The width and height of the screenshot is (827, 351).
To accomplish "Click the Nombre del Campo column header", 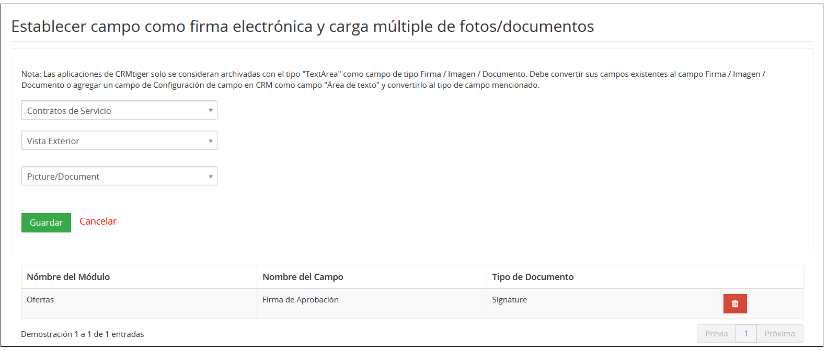I will (303, 277).
